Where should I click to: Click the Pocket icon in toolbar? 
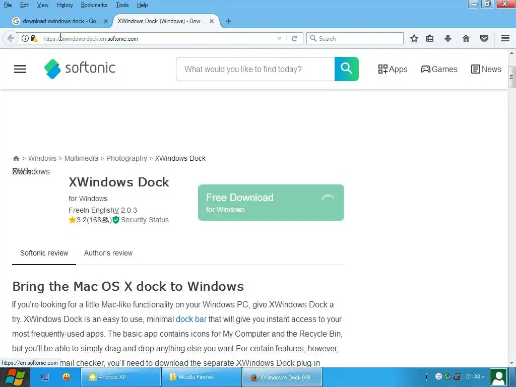tap(484, 38)
